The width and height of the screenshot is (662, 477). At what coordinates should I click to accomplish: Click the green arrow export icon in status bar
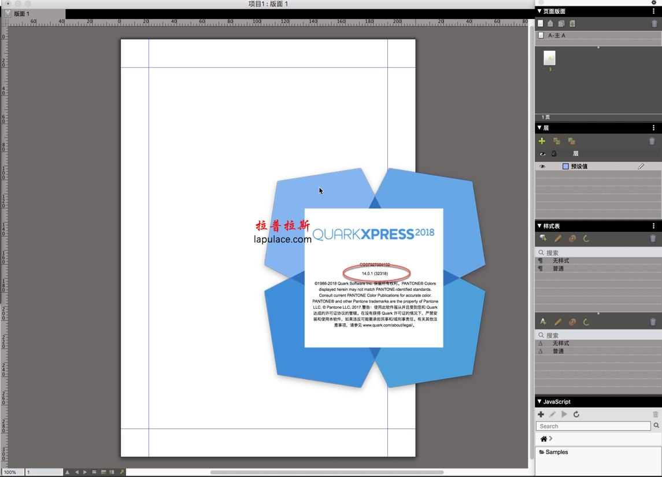[x=121, y=472]
